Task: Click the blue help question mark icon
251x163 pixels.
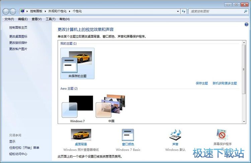Action: [246, 24]
